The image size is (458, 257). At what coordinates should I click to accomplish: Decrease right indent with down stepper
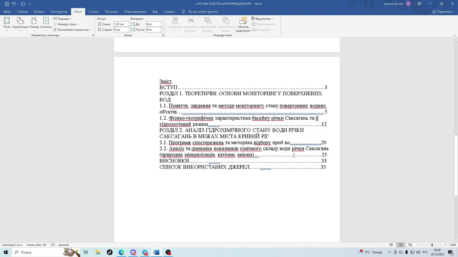pyautogui.click(x=128, y=31)
